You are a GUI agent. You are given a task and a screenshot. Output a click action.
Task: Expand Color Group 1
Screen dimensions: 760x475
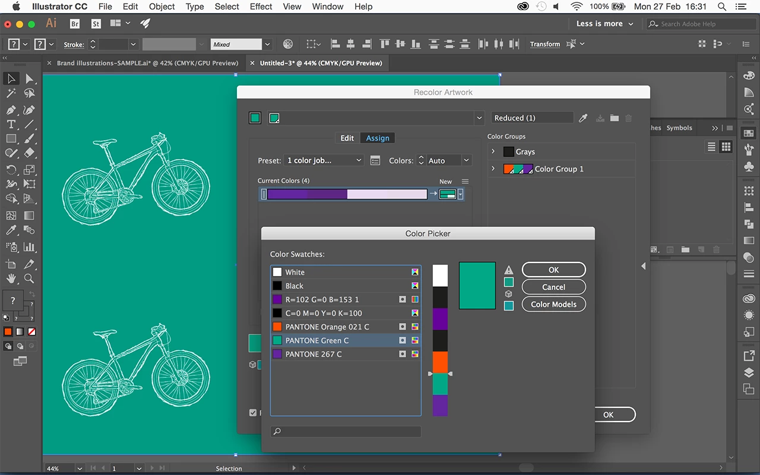493,169
